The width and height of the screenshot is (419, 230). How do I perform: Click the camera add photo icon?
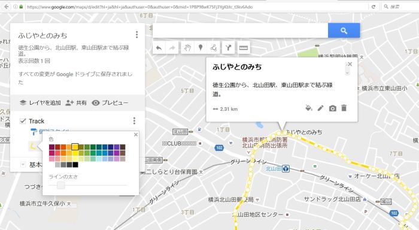click(332, 108)
